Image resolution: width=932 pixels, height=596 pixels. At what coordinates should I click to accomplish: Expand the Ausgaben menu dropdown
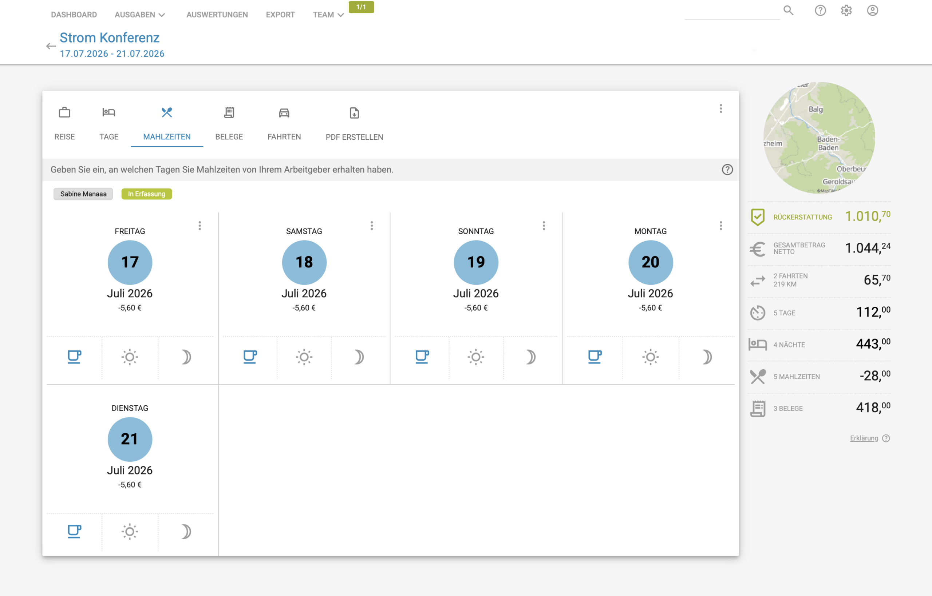click(x=140, y=15)
